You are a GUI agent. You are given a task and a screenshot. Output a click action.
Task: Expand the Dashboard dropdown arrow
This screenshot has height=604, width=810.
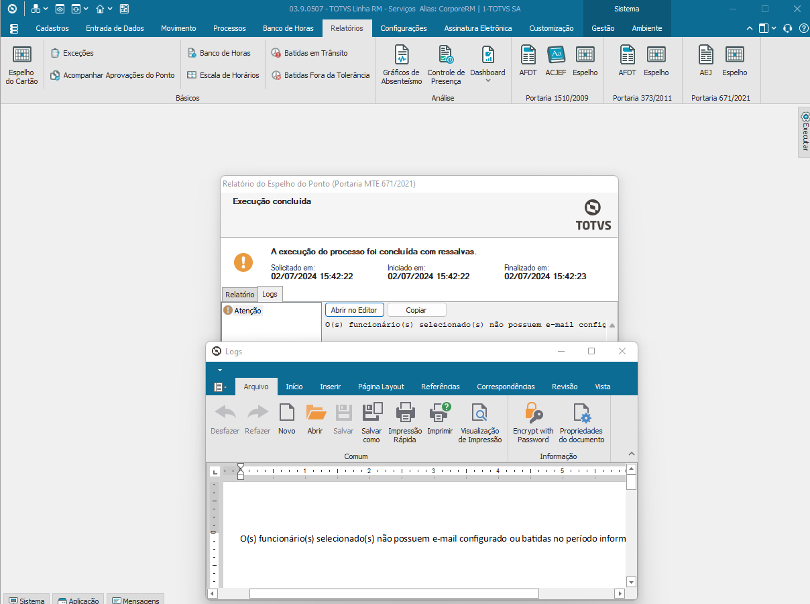point(487,81)
